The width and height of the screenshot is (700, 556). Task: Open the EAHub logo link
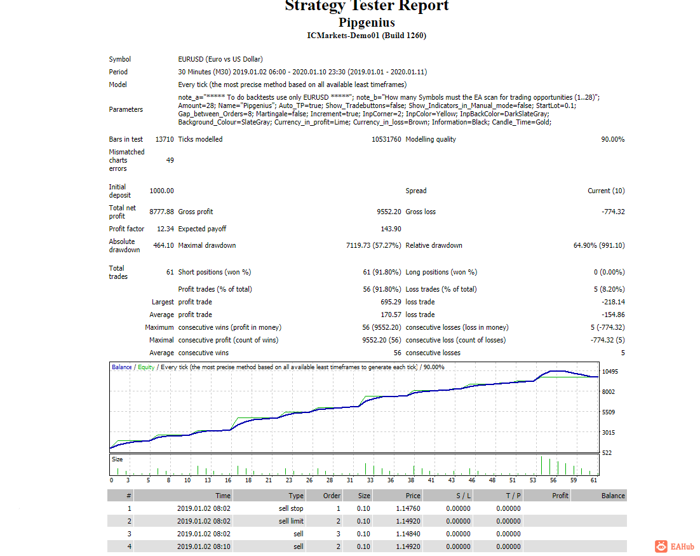(675, 546)
